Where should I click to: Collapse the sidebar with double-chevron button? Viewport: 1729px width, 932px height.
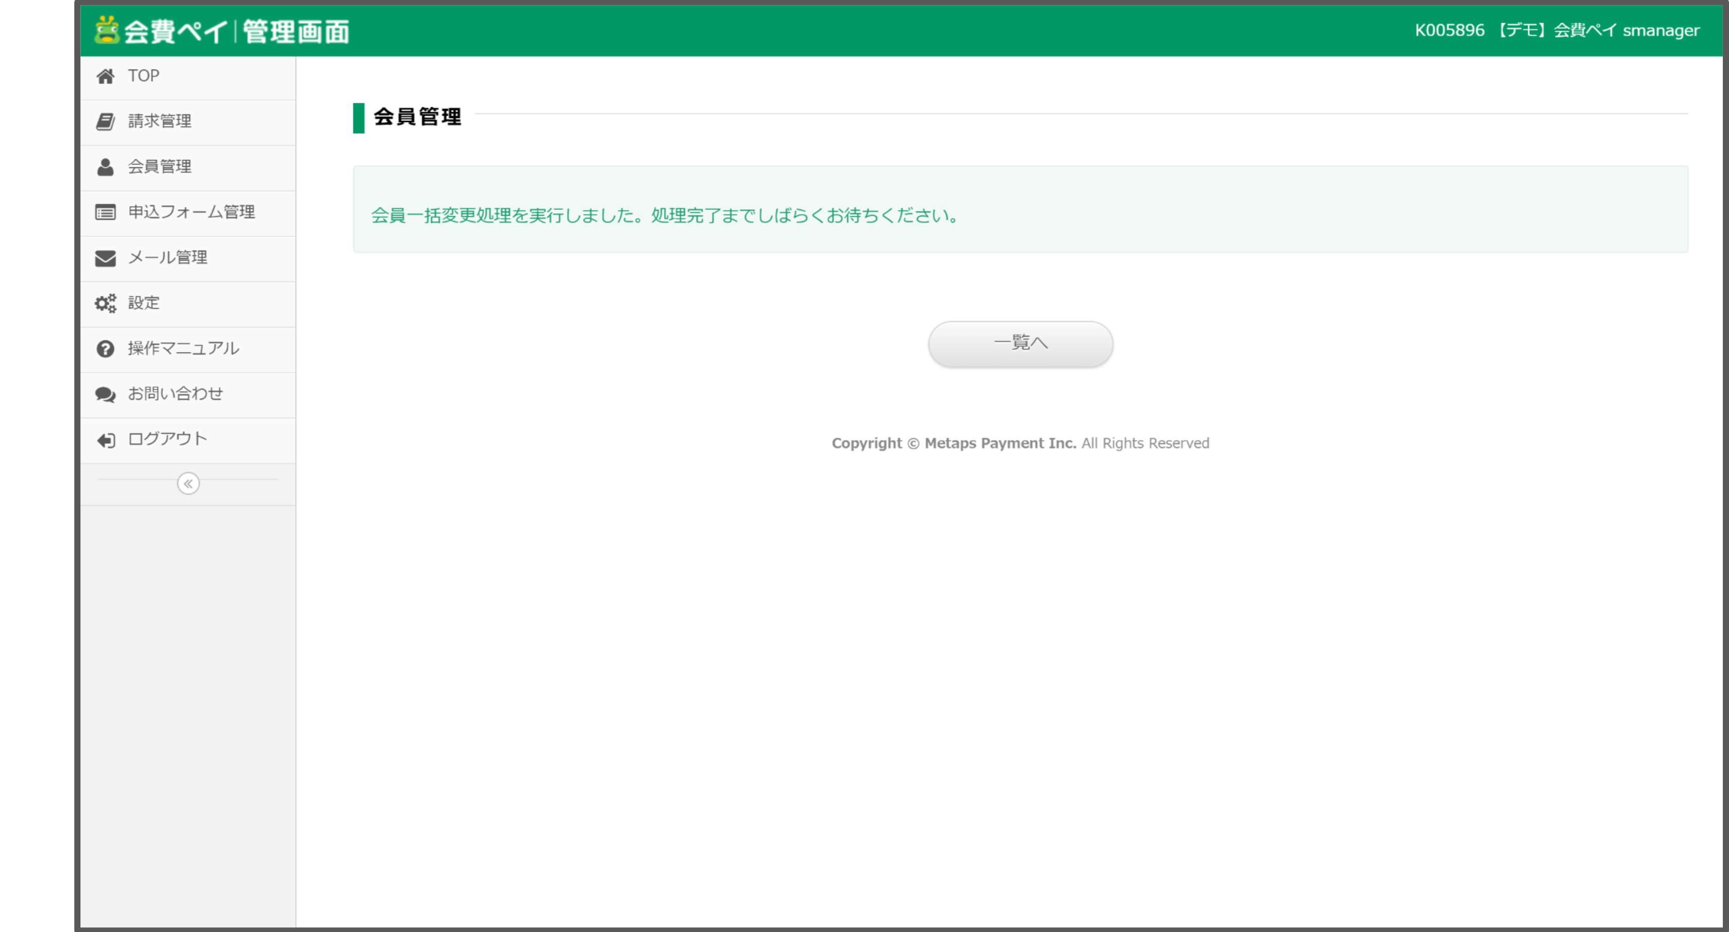[x=188, y=483]
